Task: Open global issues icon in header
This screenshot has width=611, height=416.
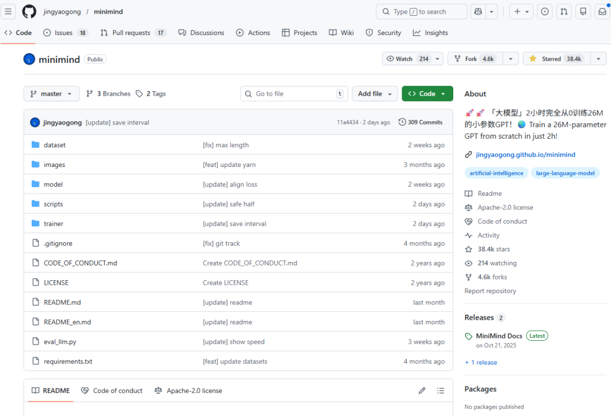Action: (545, 12)
